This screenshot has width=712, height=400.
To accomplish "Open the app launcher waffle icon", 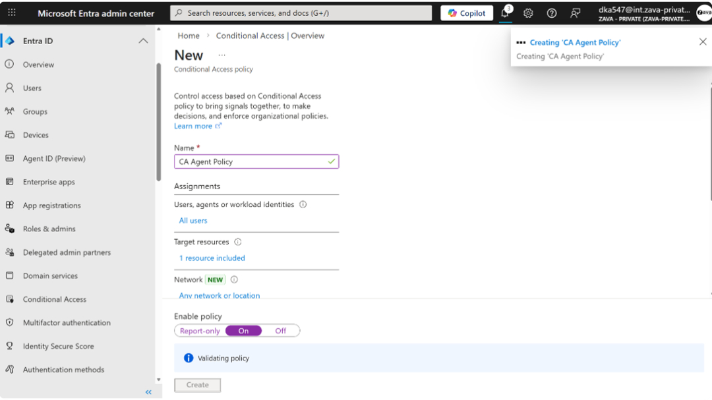I will point(12,13).
